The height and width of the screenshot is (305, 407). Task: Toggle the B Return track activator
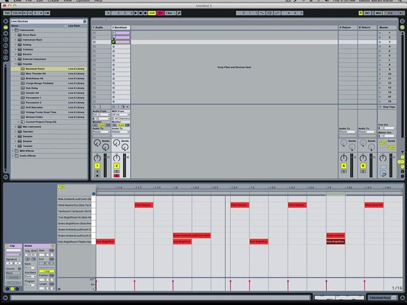click(363, 165)
